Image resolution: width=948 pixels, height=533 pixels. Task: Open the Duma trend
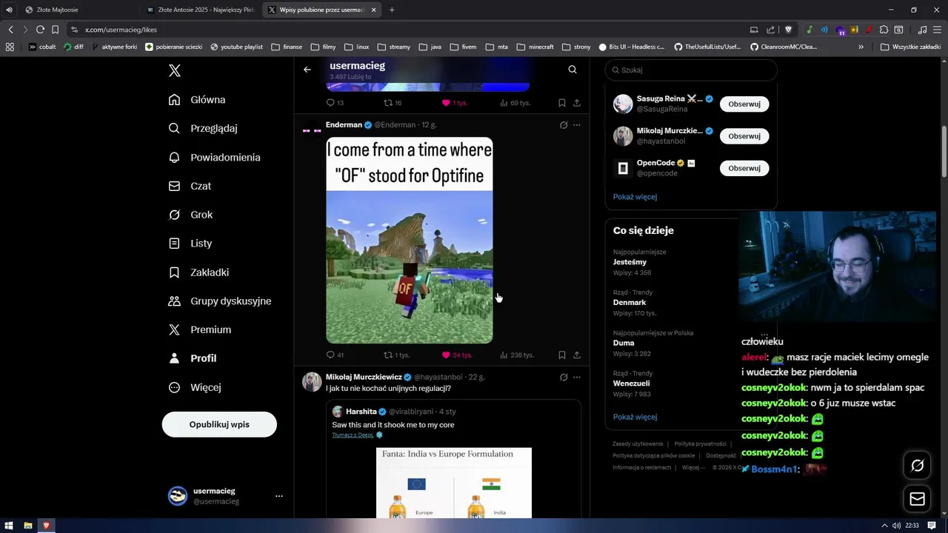[624, 343]
